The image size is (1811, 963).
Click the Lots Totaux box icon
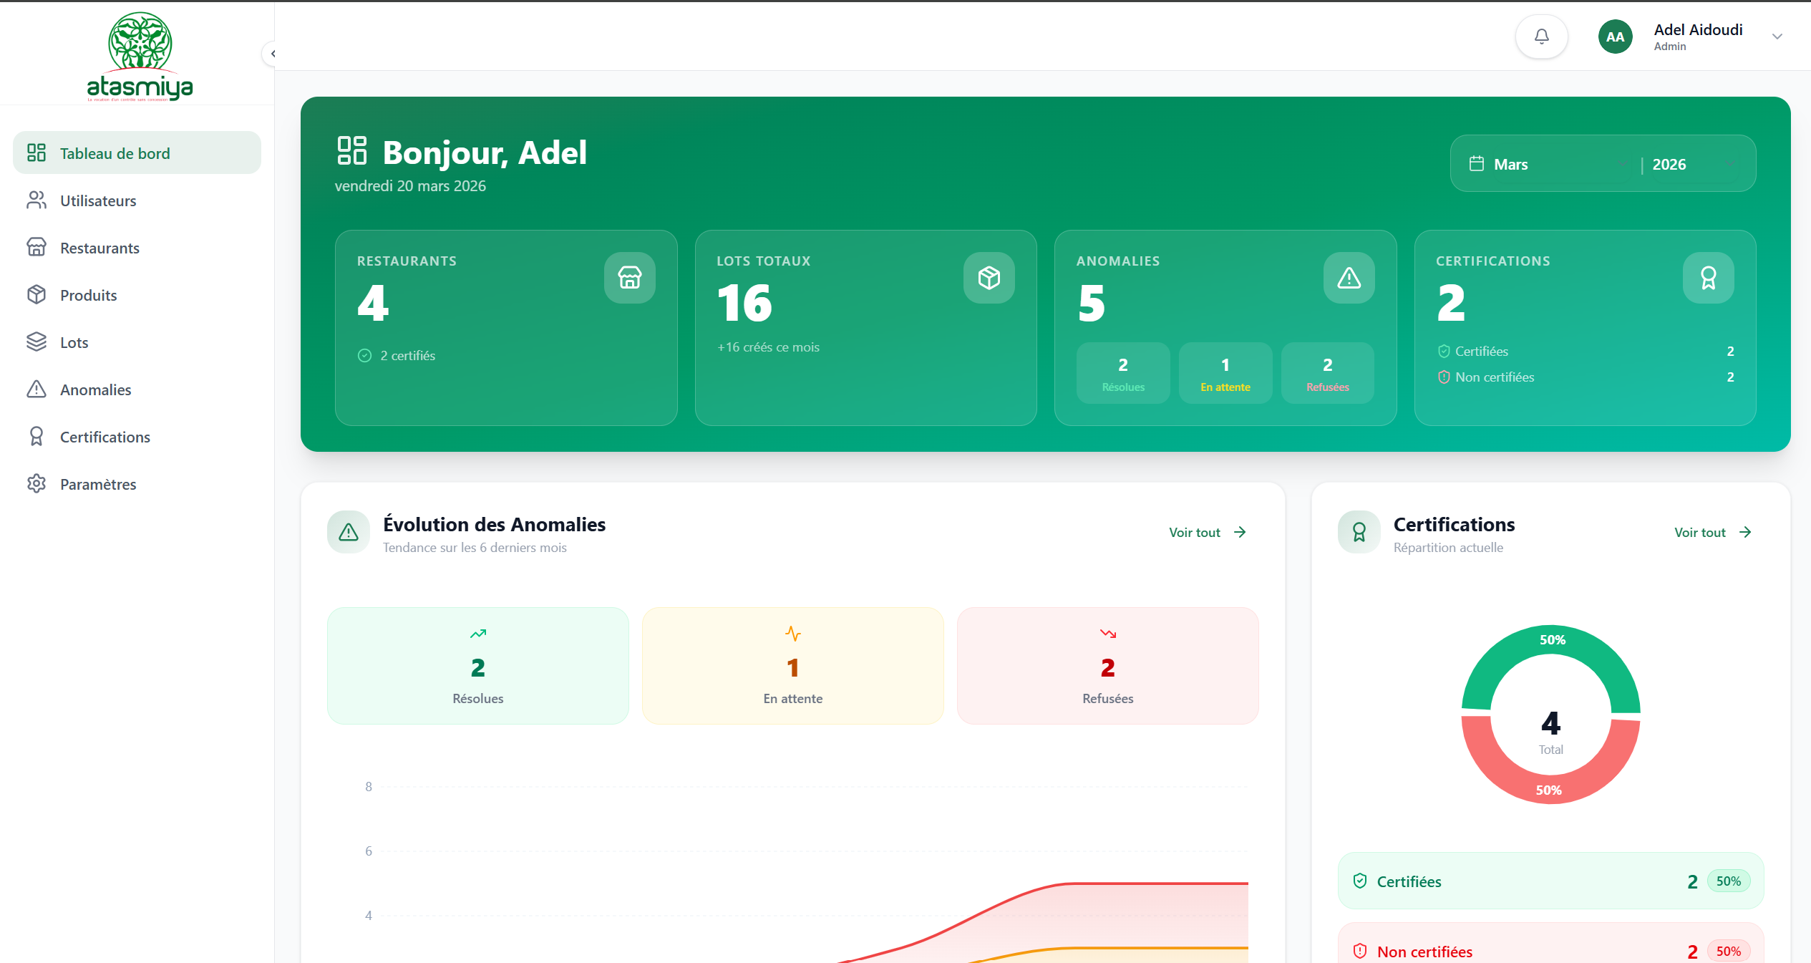(x=989, y=278)
